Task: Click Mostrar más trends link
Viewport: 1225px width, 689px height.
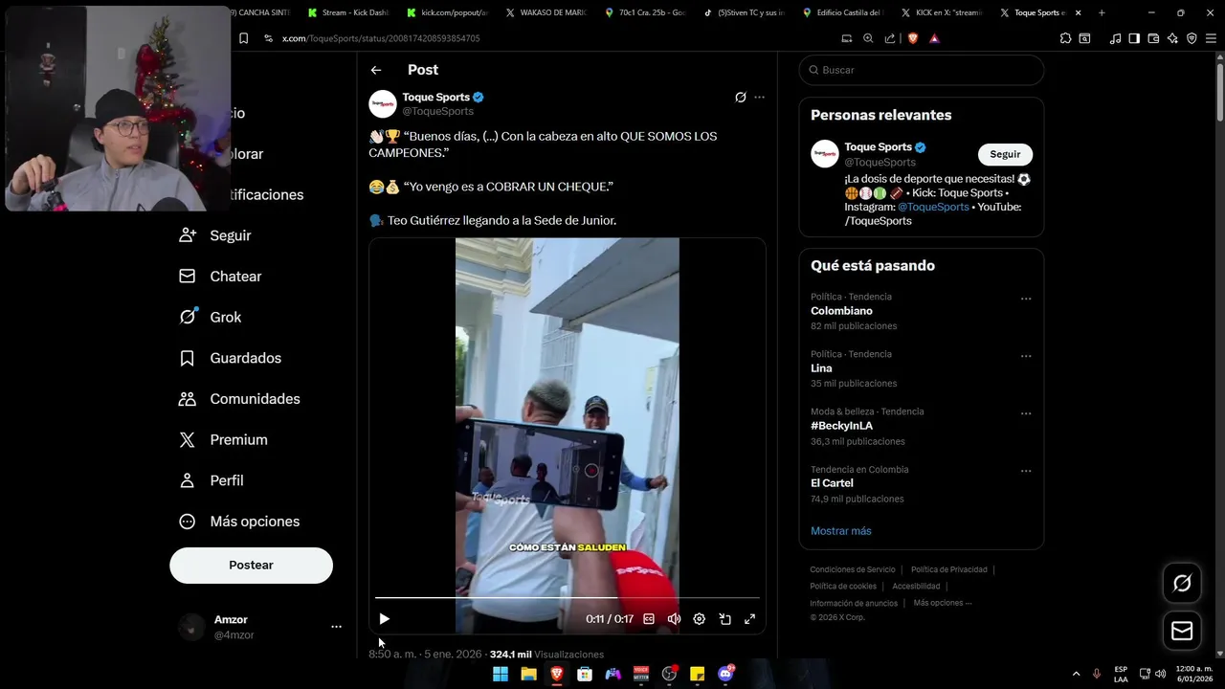Action: tap(841, 531)
